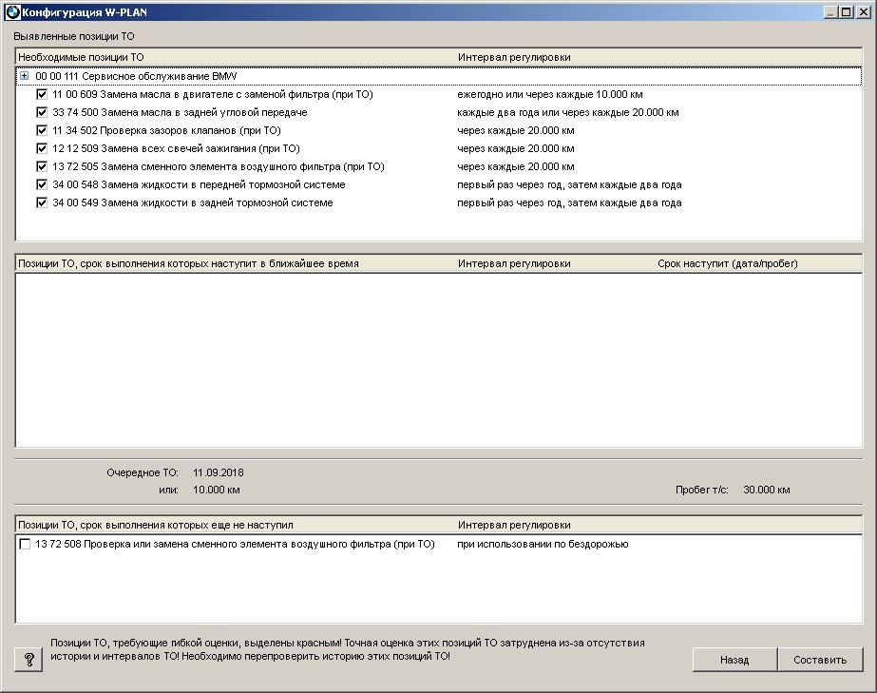Maximize the W-PLAN configuration window
The image size is (877, 693).
click(846, 10)
